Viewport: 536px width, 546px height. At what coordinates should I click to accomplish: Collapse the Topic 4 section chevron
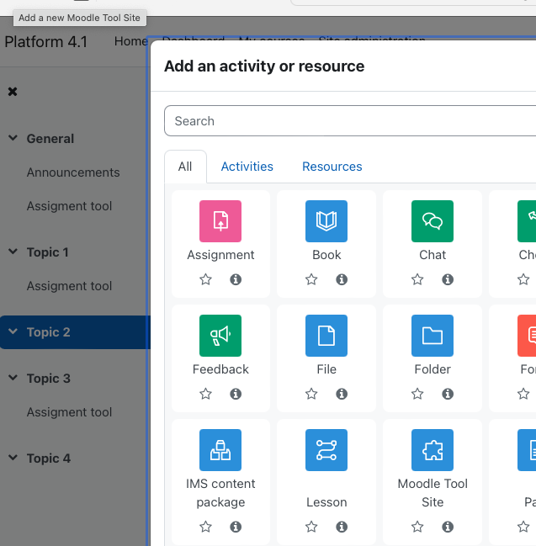pyautogui.click(x=13, y=458)
